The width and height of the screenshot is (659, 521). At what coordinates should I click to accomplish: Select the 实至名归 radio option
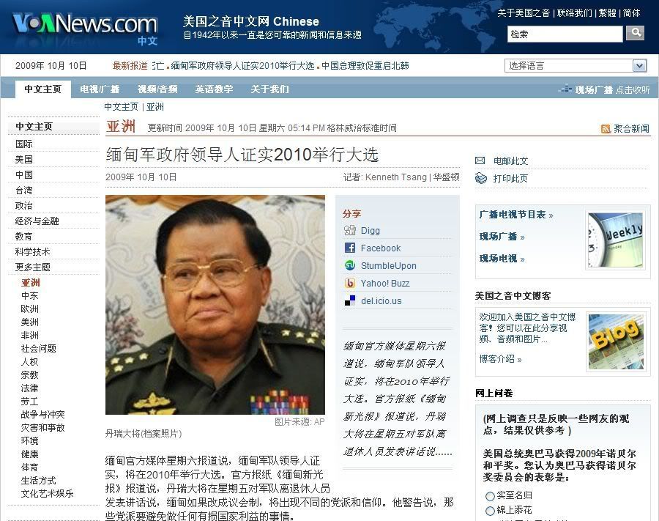tap(490, 496)
